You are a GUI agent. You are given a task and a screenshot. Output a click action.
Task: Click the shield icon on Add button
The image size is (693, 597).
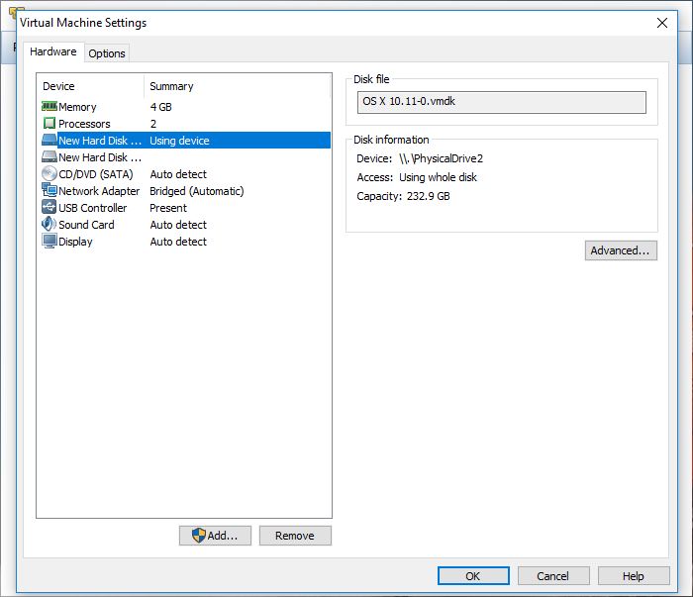[x=199, y=536]
